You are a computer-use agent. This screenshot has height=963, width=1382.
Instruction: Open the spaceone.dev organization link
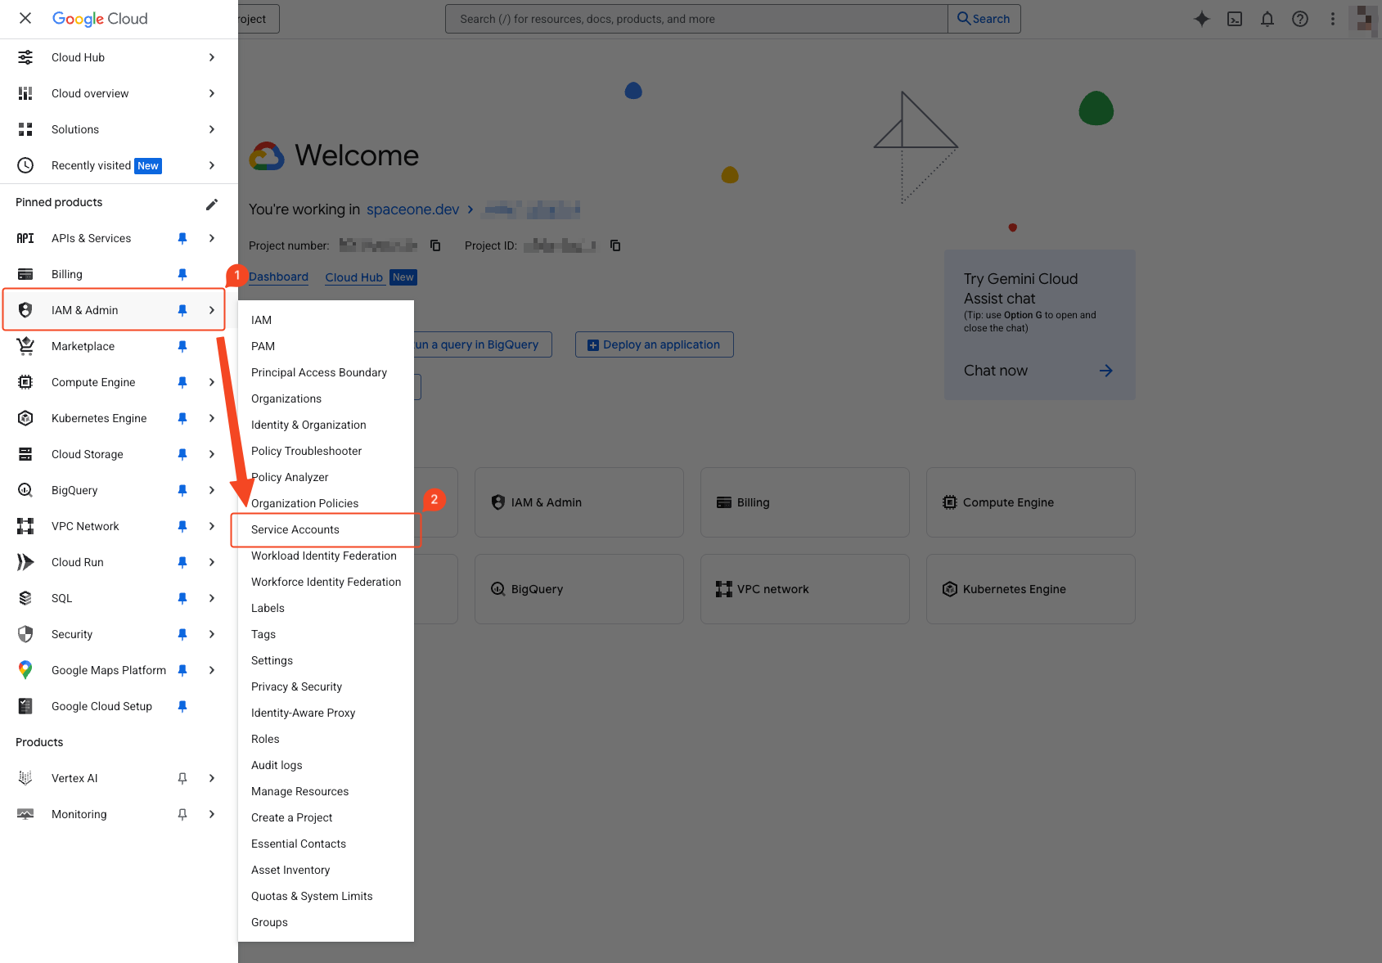412,209
